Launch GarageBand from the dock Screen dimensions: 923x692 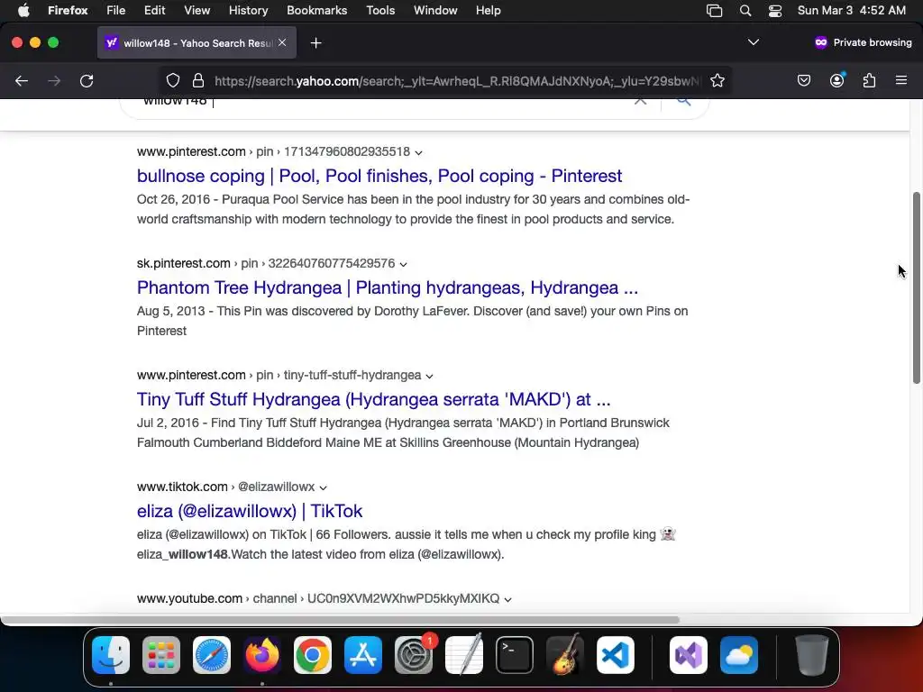(x=565, y=655)
